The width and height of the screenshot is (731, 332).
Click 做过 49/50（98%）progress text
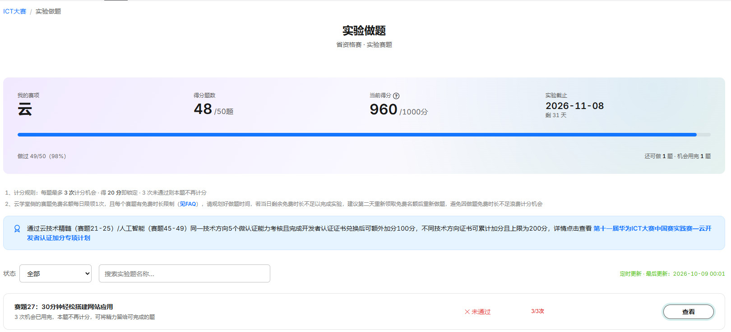click(42, 156)
